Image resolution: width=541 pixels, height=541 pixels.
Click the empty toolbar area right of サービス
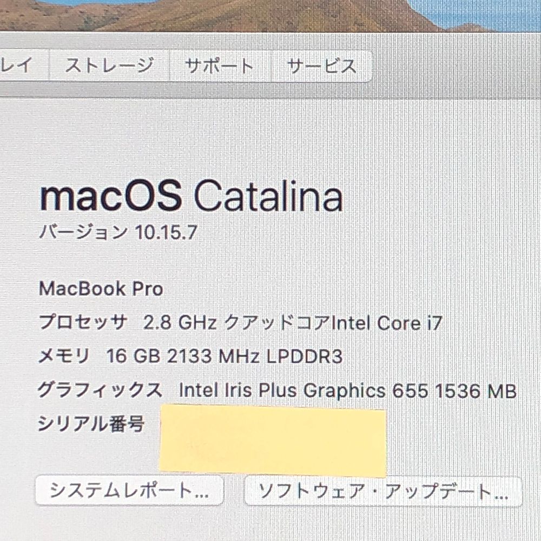coord(456,66)
